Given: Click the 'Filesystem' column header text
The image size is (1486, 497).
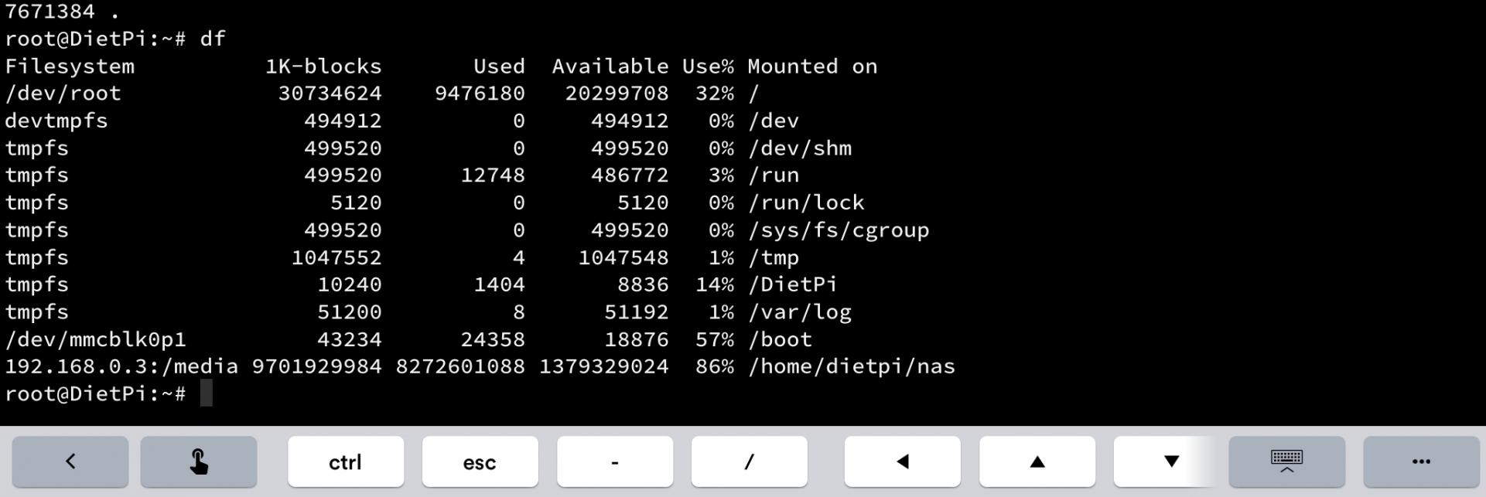Looking at the screenshot, I should 70,66.
